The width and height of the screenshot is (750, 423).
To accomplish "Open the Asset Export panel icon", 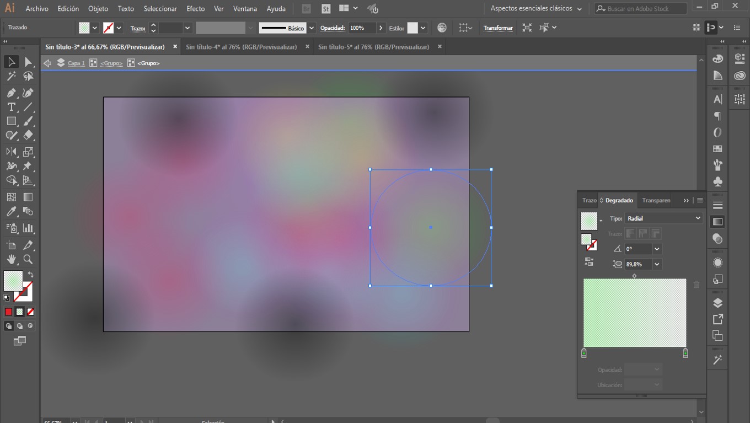I will [717, 319].
